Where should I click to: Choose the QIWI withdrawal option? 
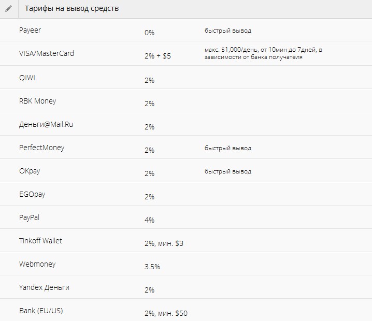click(x=27, y=78)
